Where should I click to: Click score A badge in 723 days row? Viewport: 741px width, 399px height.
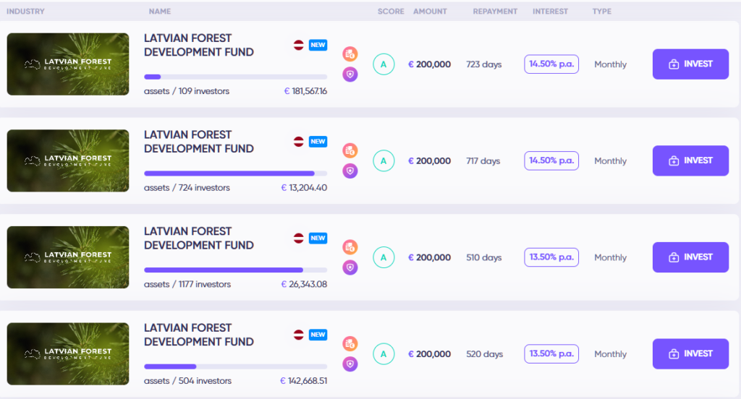click(x=384, y=64)
